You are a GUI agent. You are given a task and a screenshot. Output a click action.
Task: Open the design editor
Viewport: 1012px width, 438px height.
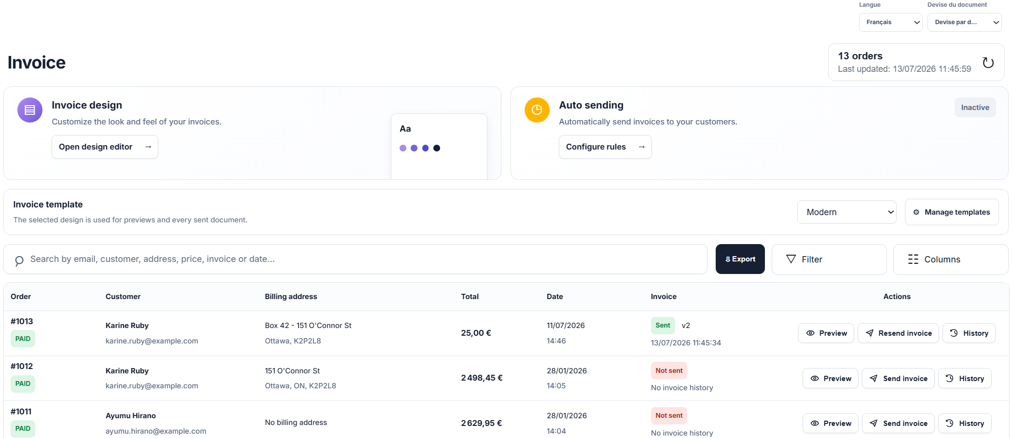point(105,147)
